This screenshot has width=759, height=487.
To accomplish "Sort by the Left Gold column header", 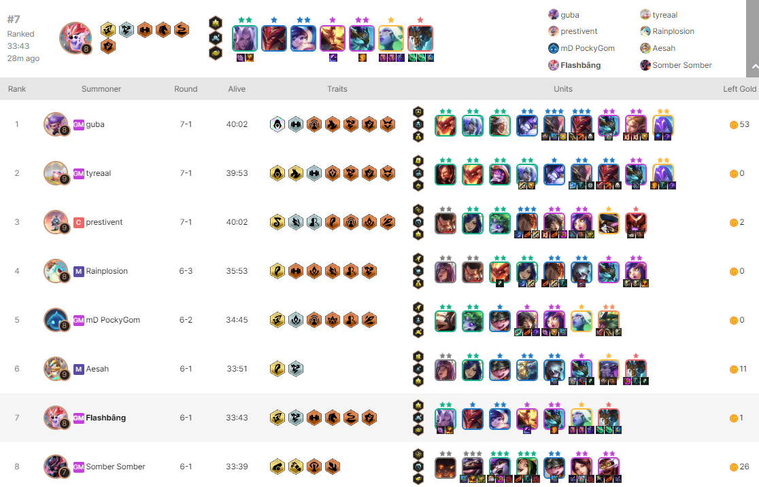I will click(x=739, y=89).
